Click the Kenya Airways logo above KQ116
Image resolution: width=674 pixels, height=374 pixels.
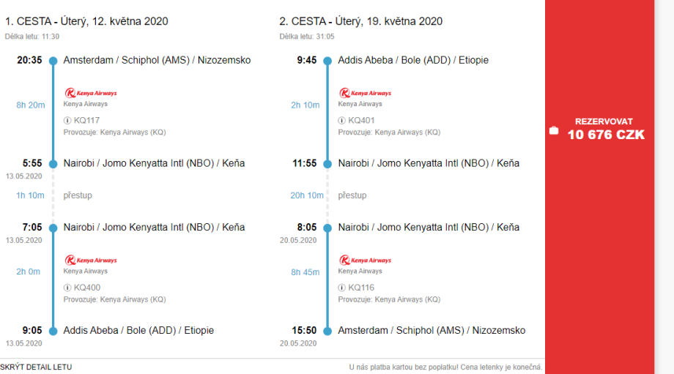[x=365, y=260]
